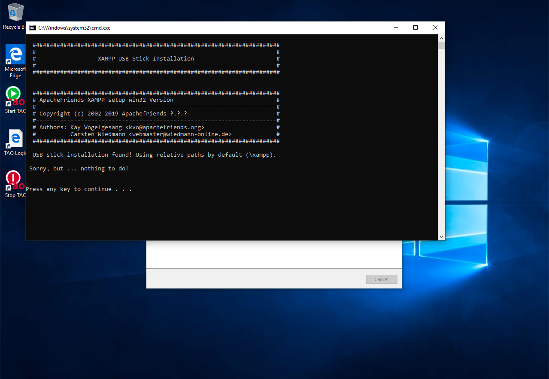Click the cmd.exe icon in the title bar
The width and height of the screenshot is (549, 379).
pyautogui.click(x=32, y=27)
